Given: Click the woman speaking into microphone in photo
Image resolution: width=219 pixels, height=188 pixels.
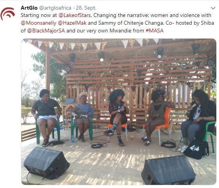Looking at the screenshot, I should (x=200, y=117).
